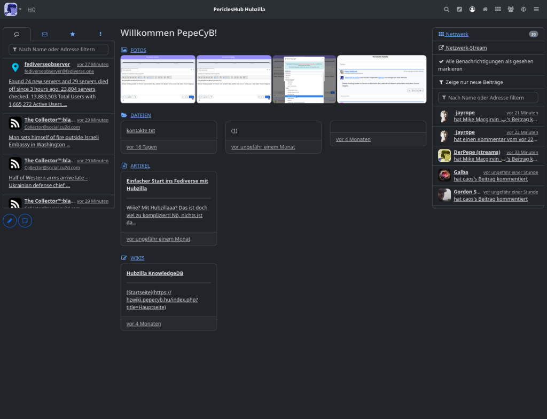Go to the channel home icon
547x419 pixels.
tap(485, 10)
